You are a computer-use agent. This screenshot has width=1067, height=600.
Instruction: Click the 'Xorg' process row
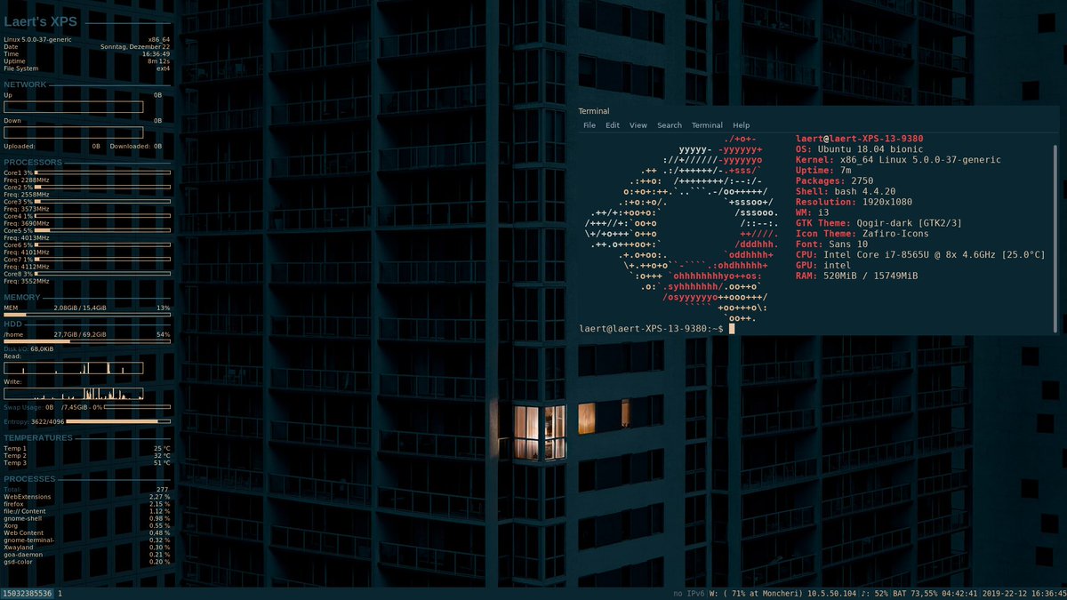pyautogui.click(x=87, y=525)
